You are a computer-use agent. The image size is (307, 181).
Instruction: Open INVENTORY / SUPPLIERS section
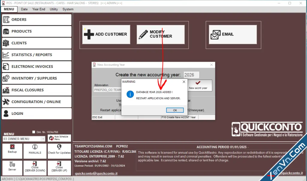click(37, 78)
